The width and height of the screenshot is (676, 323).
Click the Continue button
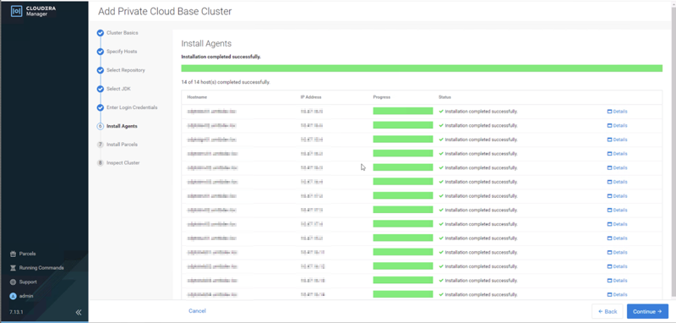[647, 311]
